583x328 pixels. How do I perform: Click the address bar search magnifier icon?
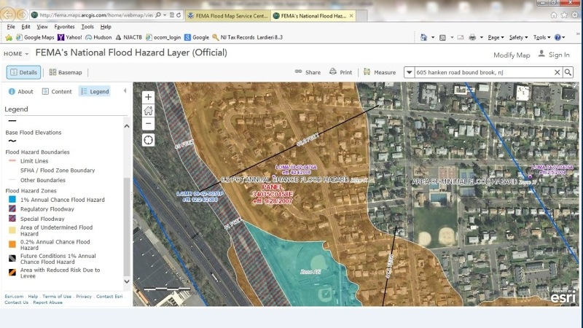pos(158,15)
